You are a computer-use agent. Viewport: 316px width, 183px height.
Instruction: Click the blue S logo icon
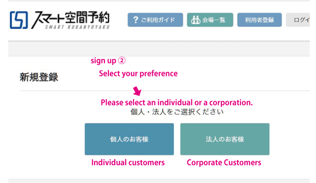pyautogui.click(x=19, y=20)
